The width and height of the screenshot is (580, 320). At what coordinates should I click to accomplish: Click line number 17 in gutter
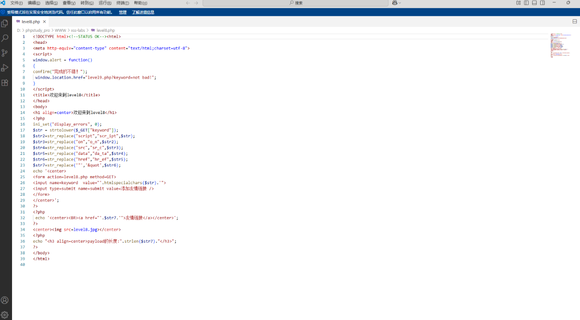tap(23, 130)
